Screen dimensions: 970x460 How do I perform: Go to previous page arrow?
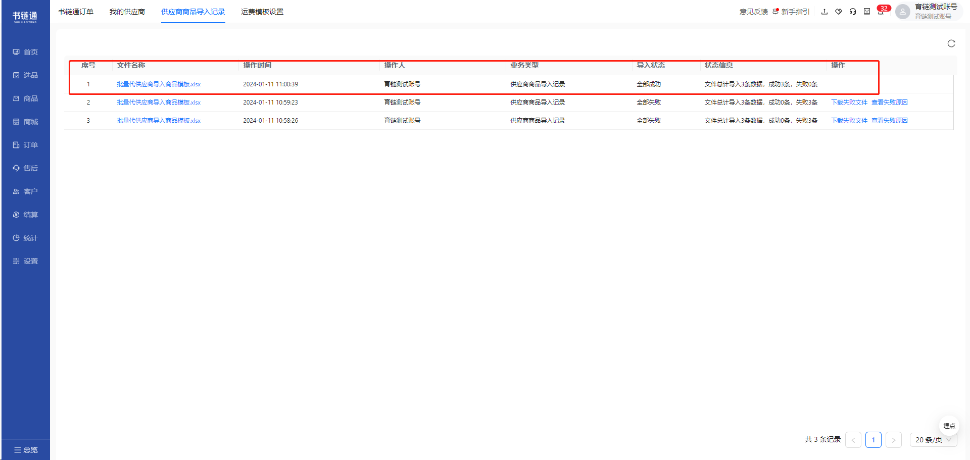[x=853, y=440]
